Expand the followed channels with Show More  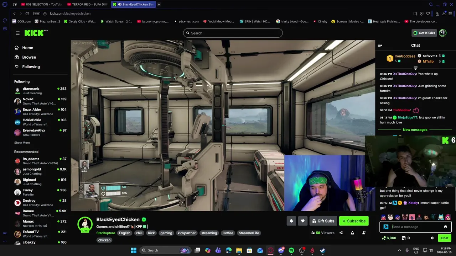click(x=22, y=143)
